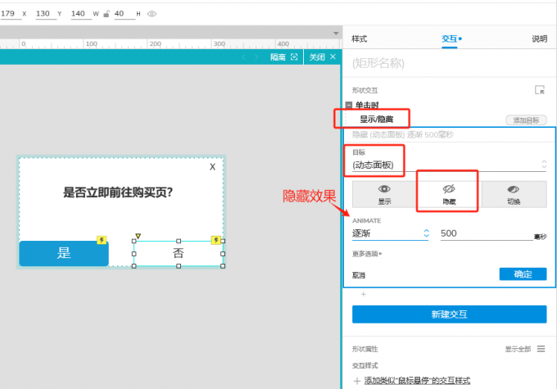Switch to the 交互 tab
The image size is (557, 389).
point(450,38)
